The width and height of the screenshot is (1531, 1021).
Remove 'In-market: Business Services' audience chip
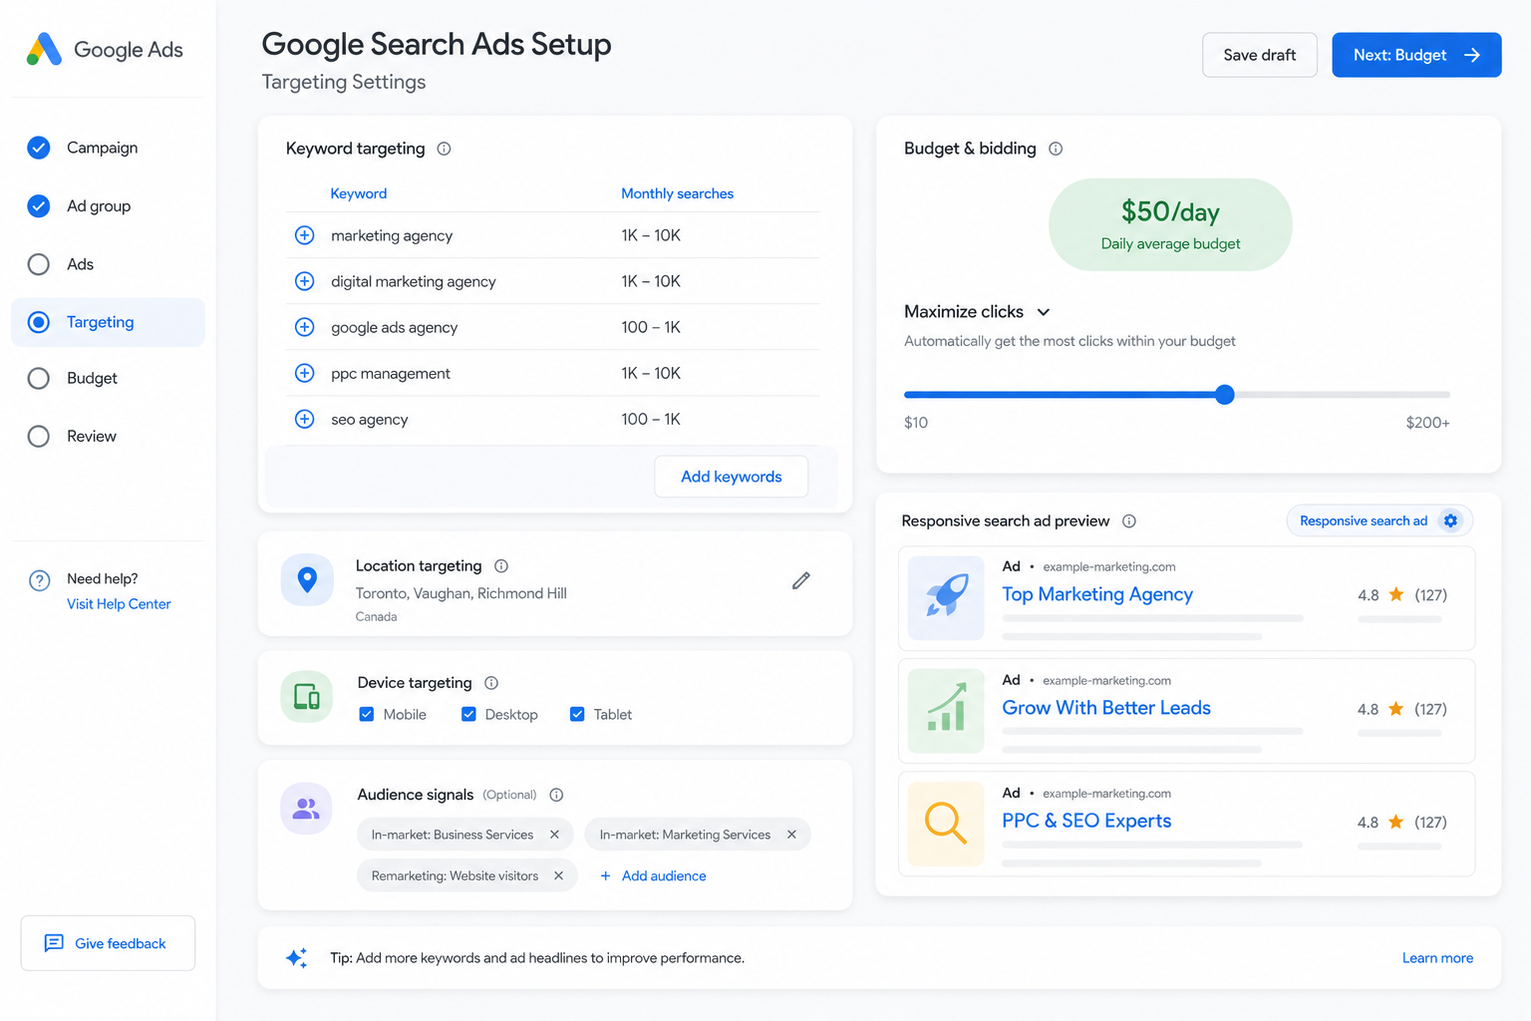(x=554, y=835)
